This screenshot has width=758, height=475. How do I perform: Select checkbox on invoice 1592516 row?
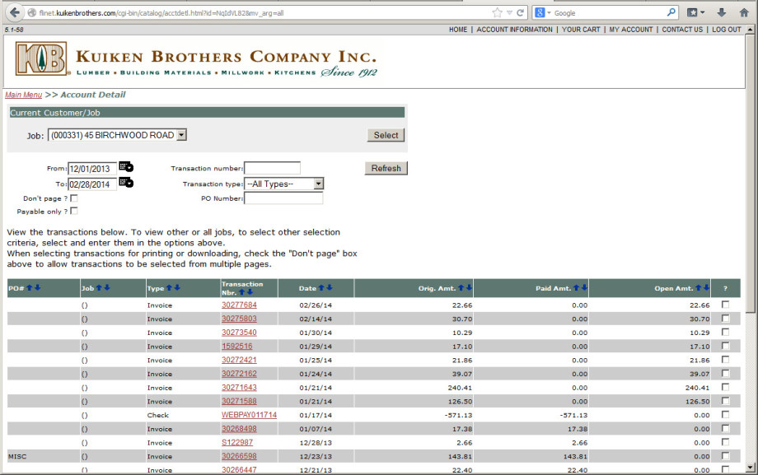725,346
